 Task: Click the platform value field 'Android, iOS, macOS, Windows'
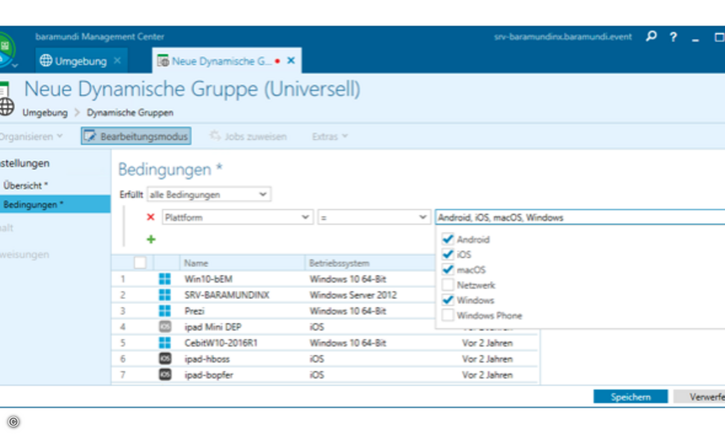tap(580, 217)
